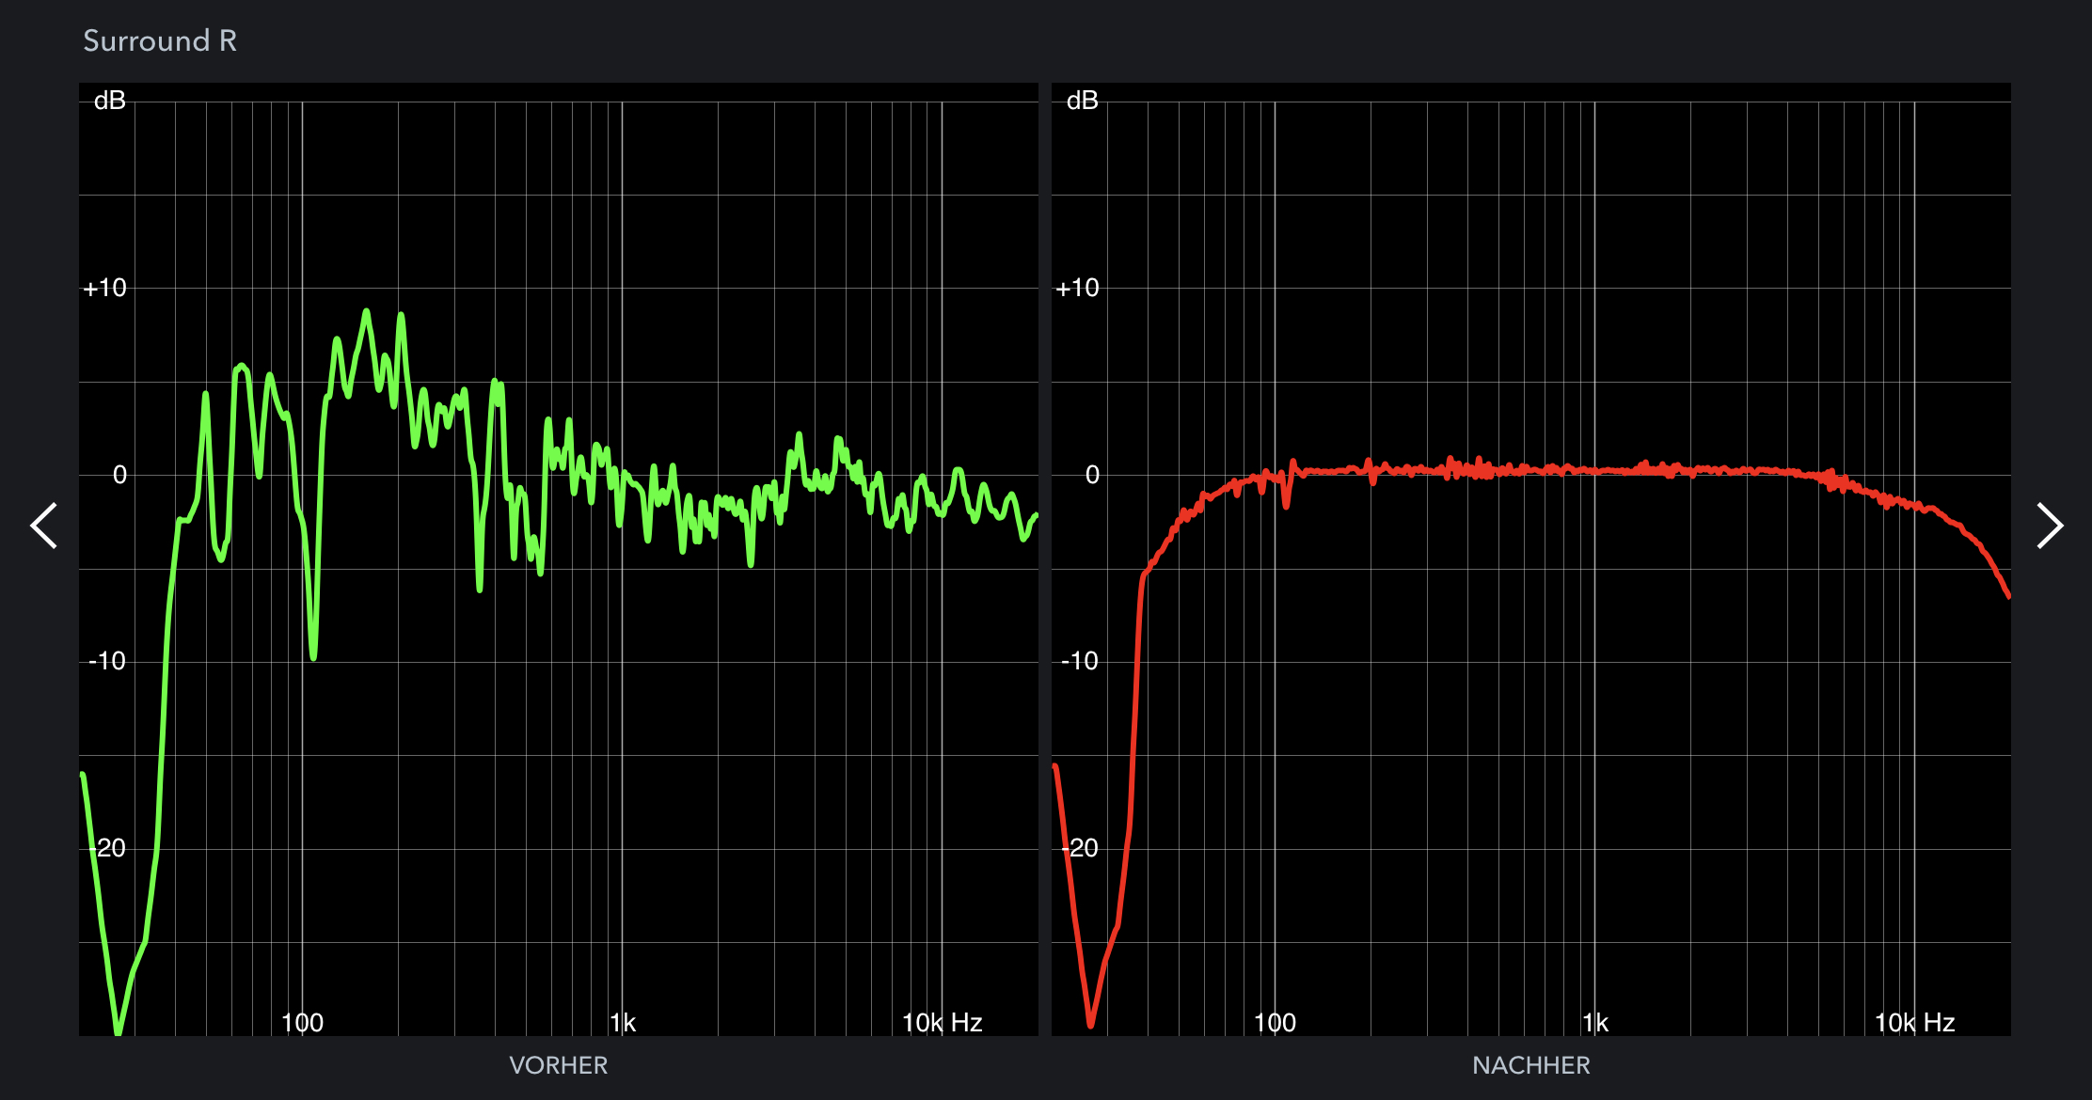Click 1k label on VORHER graph

click(623, 1022)
